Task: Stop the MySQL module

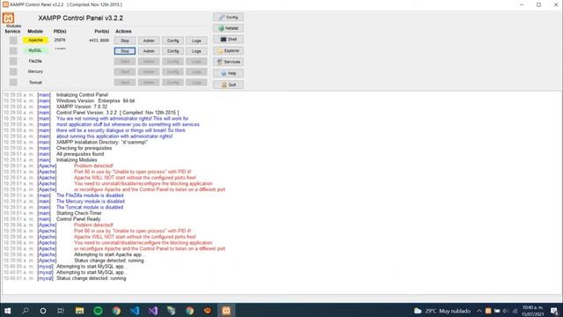Action: pos(125,51)
